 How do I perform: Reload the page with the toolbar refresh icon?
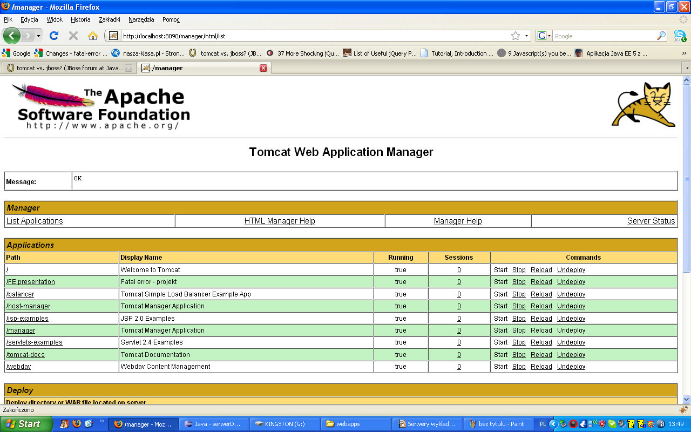pyautogui.click(x=54, y=36)
